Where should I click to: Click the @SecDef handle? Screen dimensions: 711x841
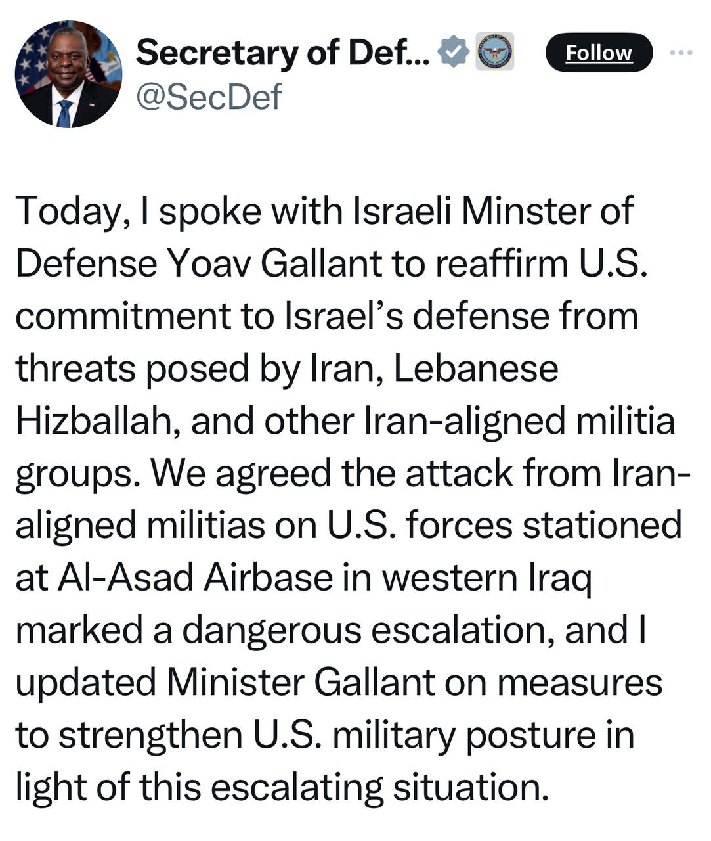(208, 97)
